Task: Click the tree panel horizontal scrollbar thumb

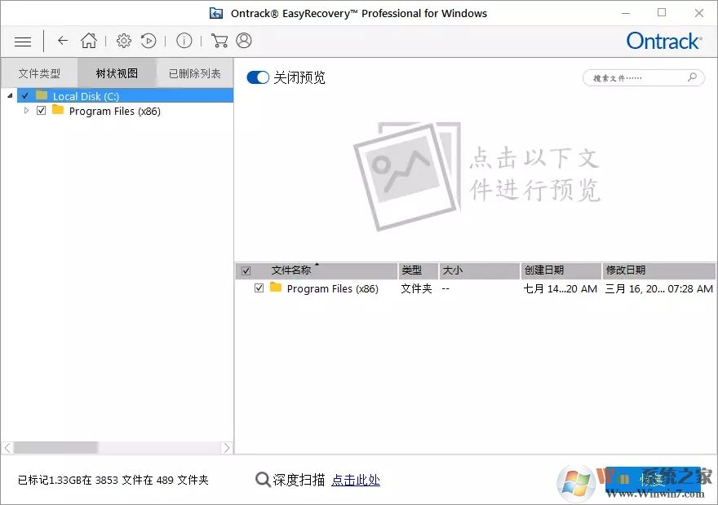Action: pos(55,447)
